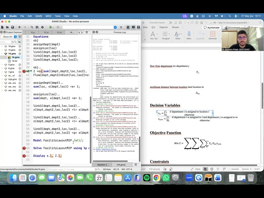
Task: Click the error marker on line 60
Action: (x=24, y=148)
